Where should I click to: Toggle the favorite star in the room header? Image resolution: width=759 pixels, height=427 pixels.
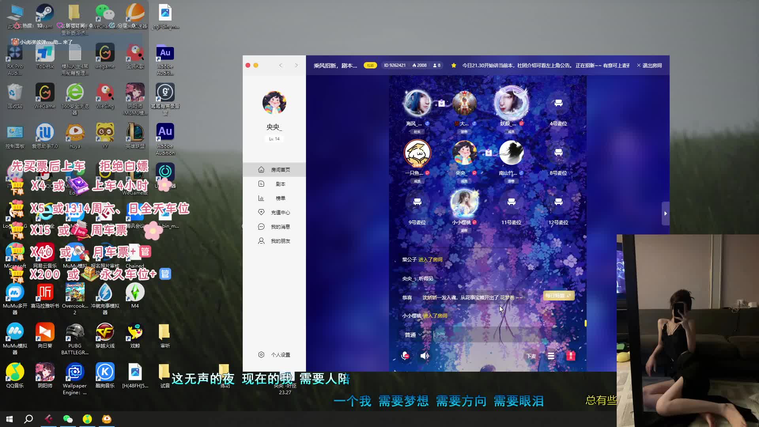coord(453,66)
